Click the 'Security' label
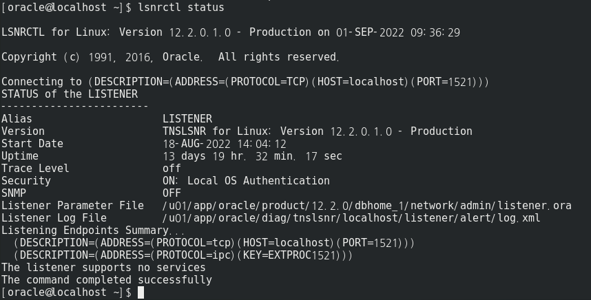This screenshot has width=591, height=300. coord(26,181)
